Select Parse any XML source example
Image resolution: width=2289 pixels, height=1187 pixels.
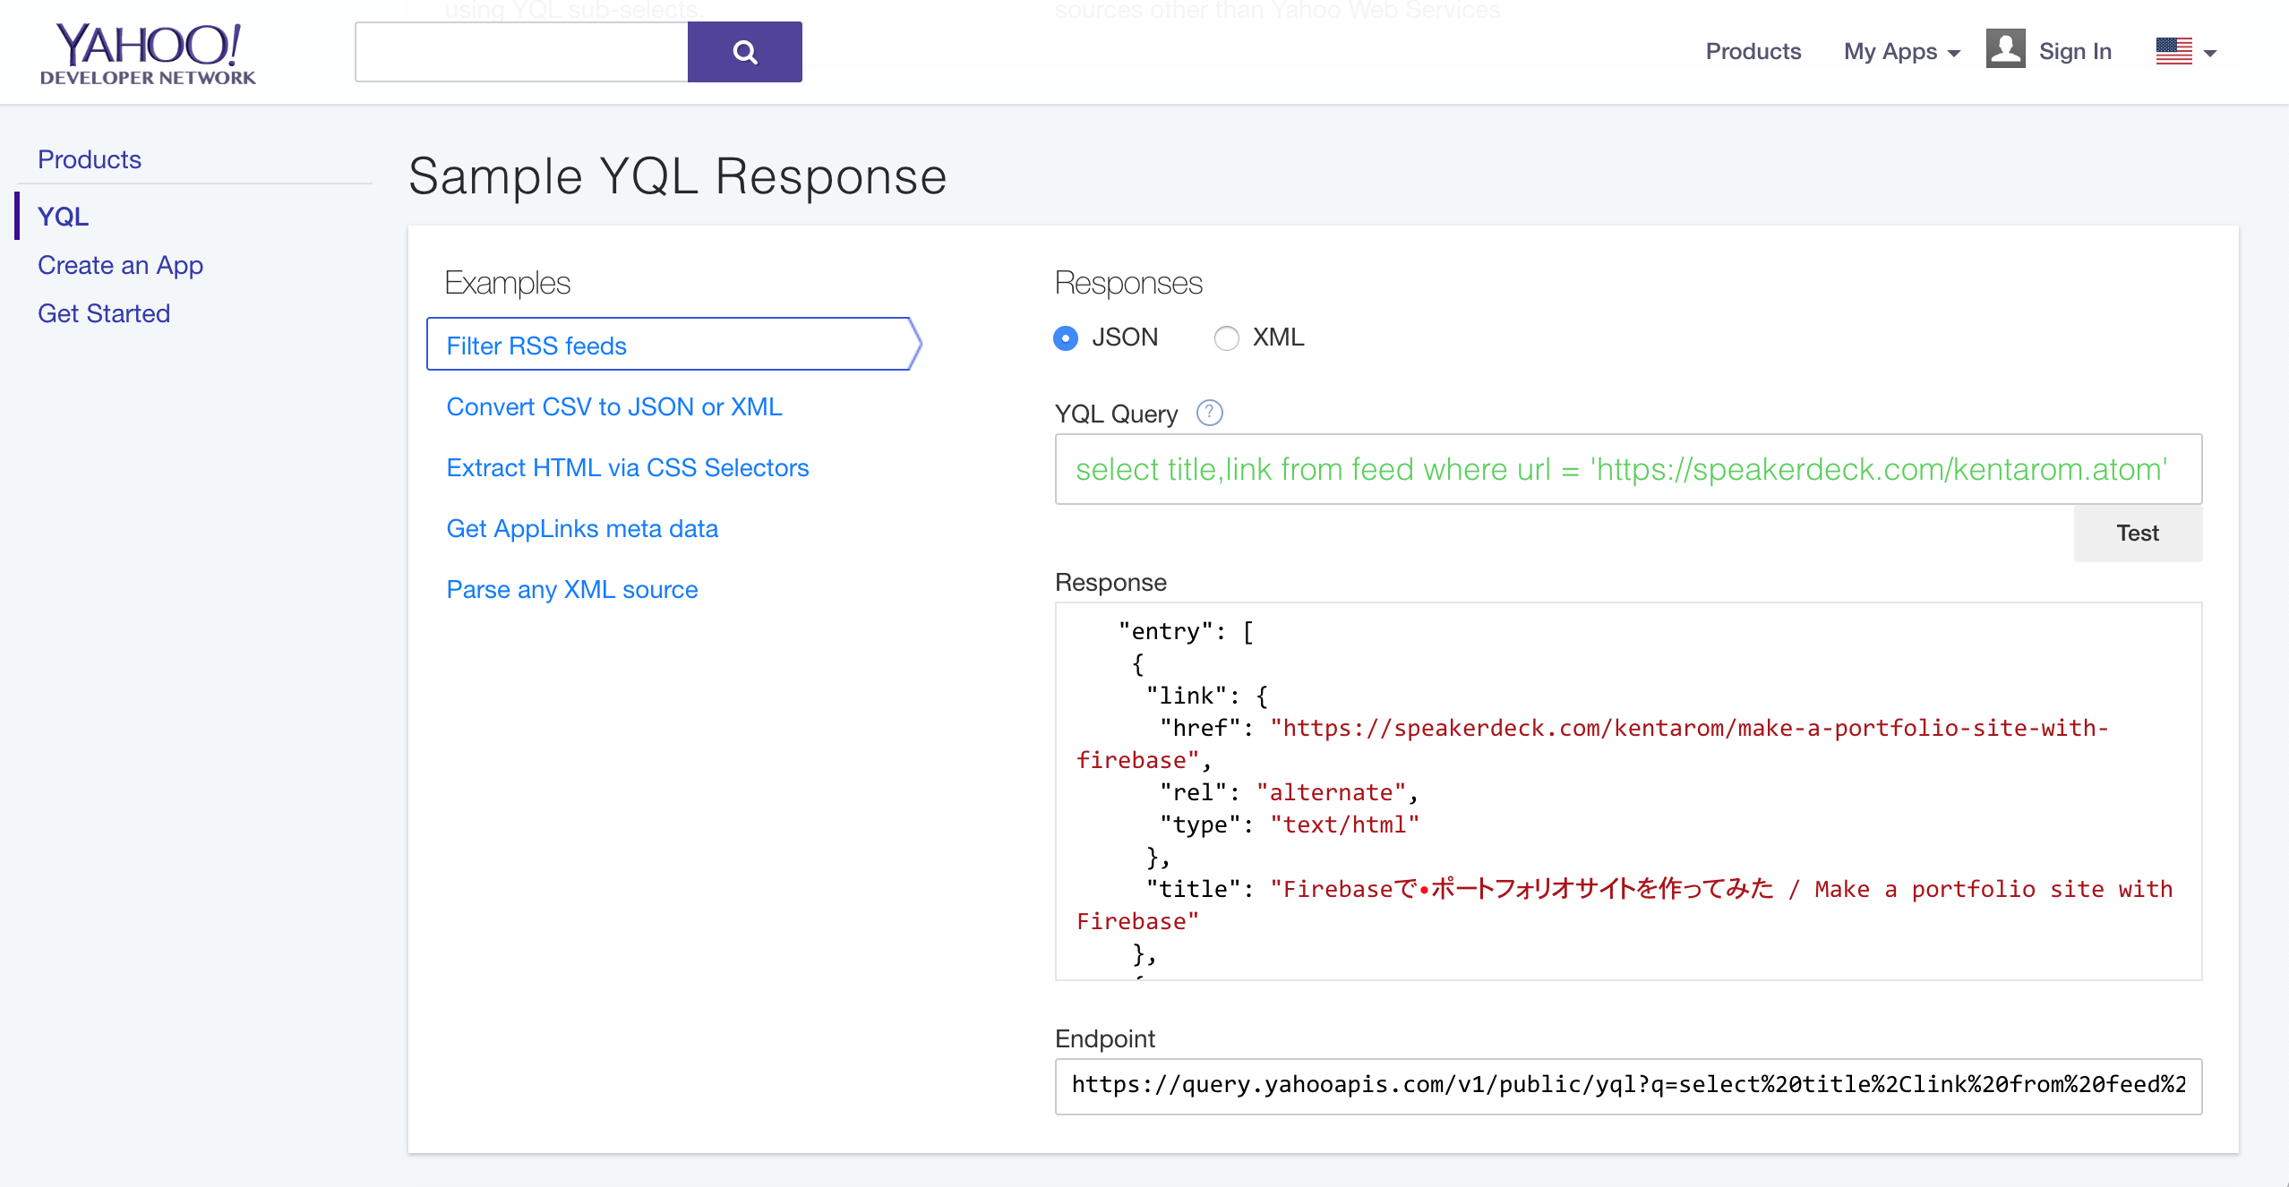click(x=571, y=589)
